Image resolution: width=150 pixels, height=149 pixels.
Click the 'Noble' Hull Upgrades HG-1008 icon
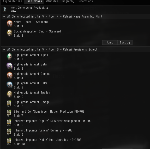point(9,142)
